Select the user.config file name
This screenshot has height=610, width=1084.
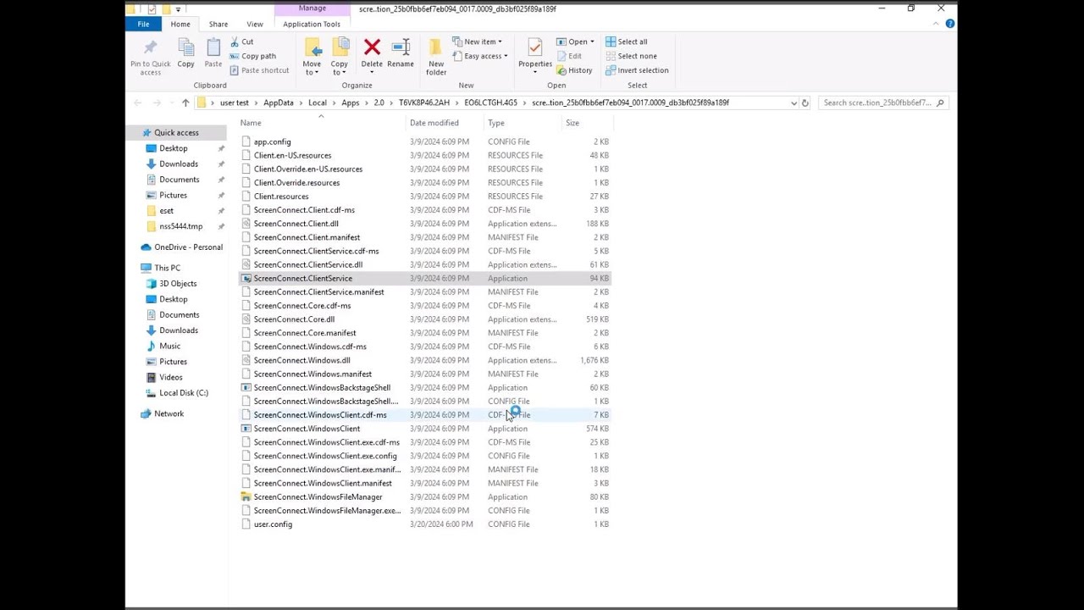(x=273, y=524)
